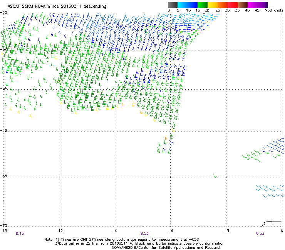Click the longitude label -9

[x=115, y=231]
